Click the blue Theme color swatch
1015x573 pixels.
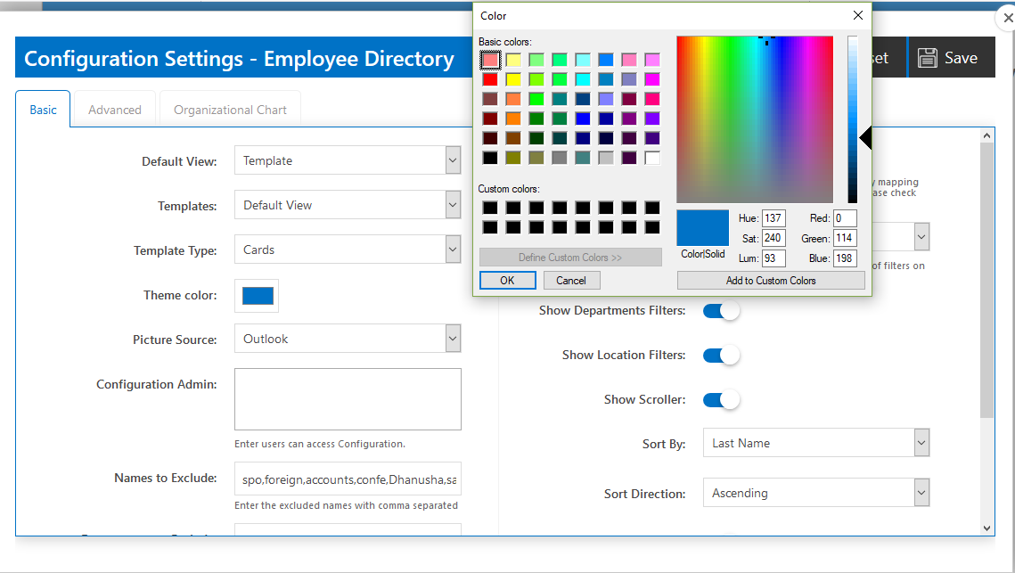pos(256,294)
